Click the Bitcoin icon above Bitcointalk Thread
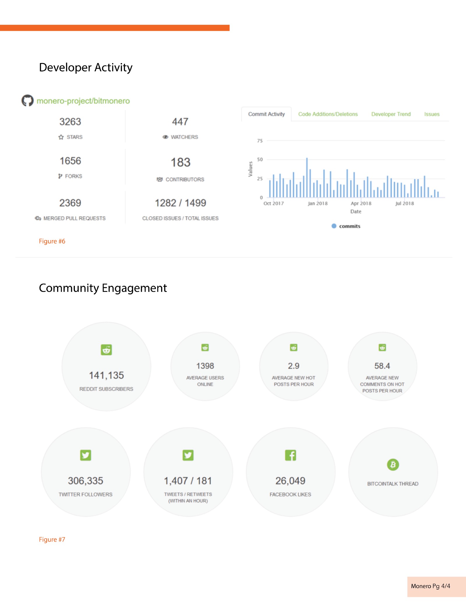 tap(393, 464)
